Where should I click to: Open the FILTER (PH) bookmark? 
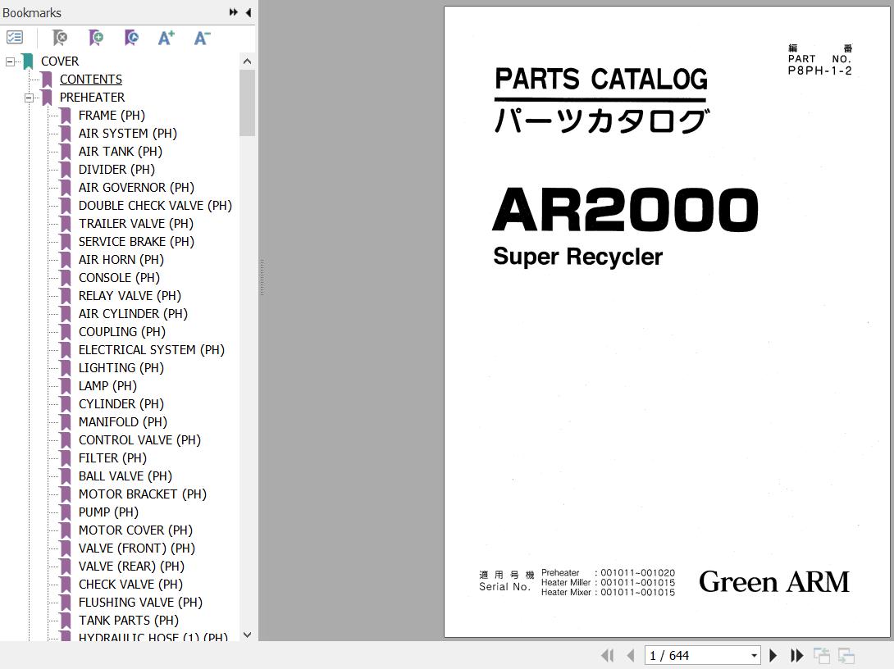point(112,458)
